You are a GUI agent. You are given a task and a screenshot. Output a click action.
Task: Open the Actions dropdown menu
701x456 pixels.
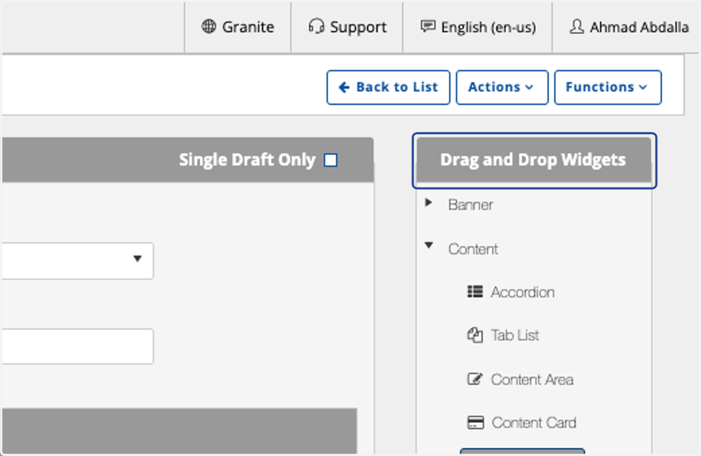tap(502, 88)
